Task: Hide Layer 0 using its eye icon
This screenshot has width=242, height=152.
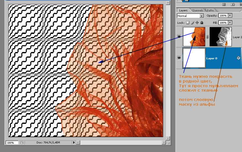Action: (179, 58)
